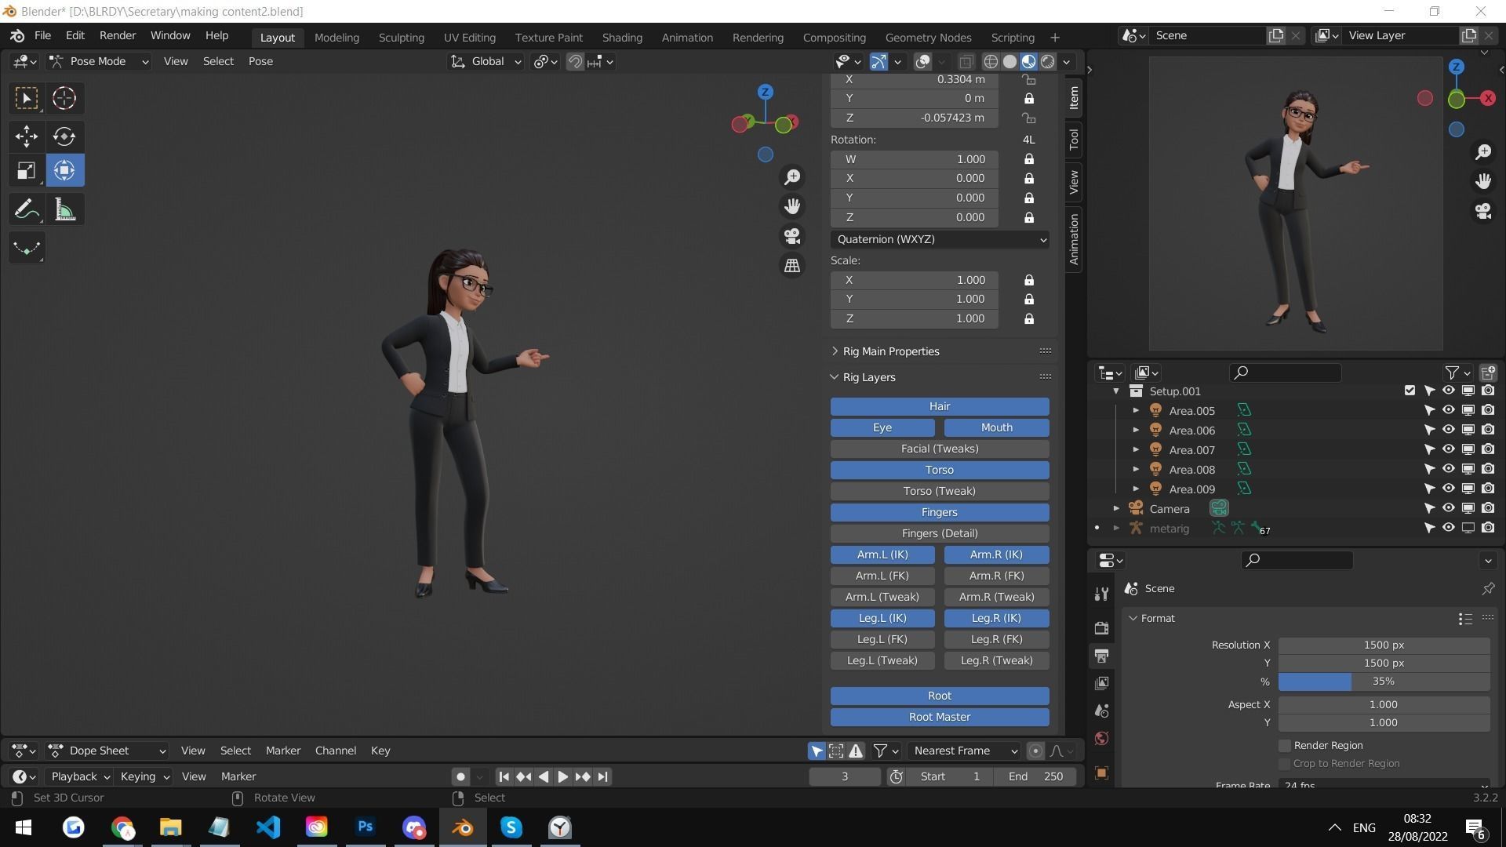Hide Area.005 in viewport with eye icon
The image size is (1506, 847).
click(x=1449, y=410)
